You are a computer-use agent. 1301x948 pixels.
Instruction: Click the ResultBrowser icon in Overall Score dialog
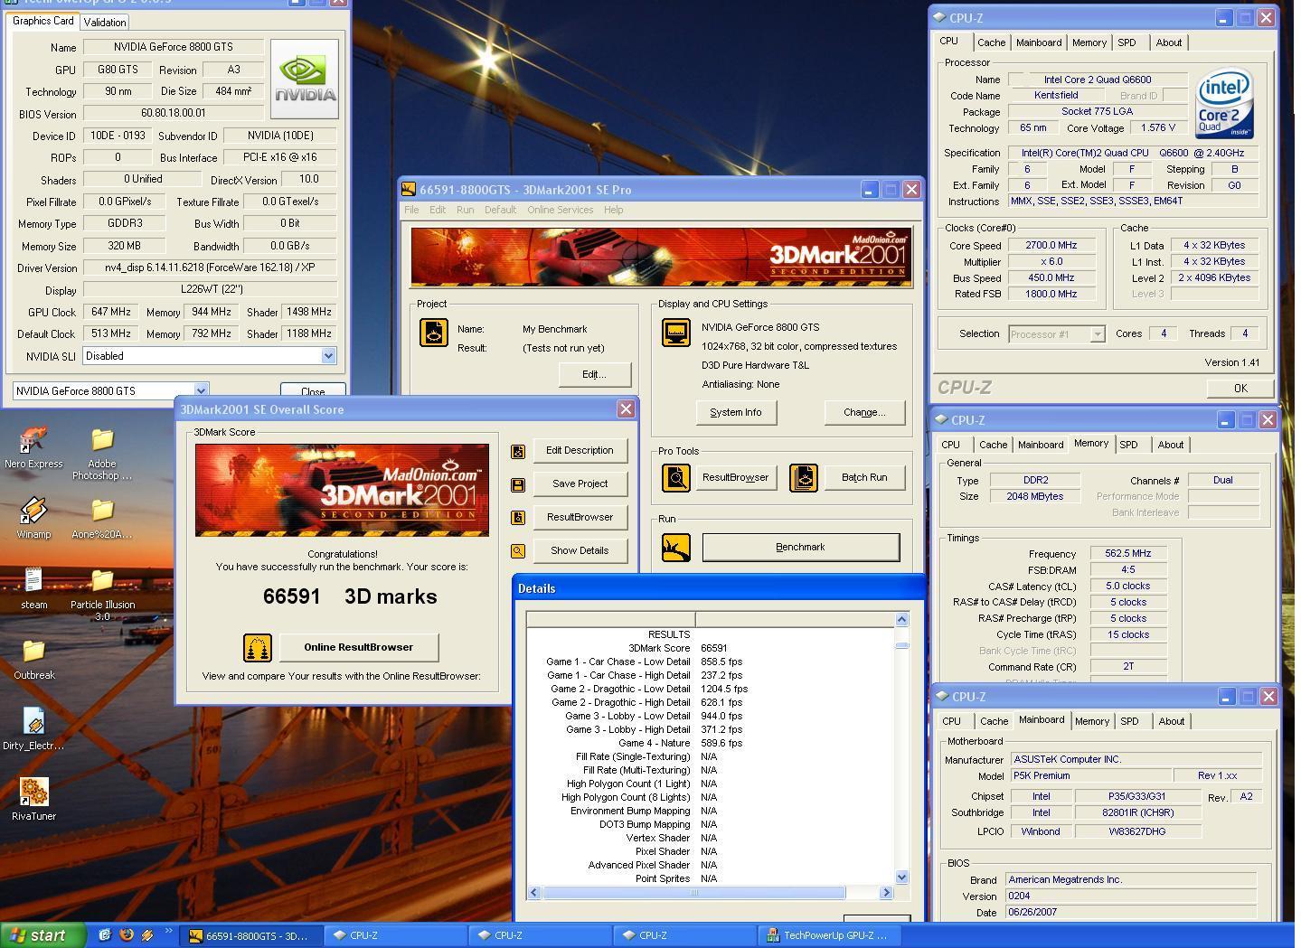[x=518, y=518]
